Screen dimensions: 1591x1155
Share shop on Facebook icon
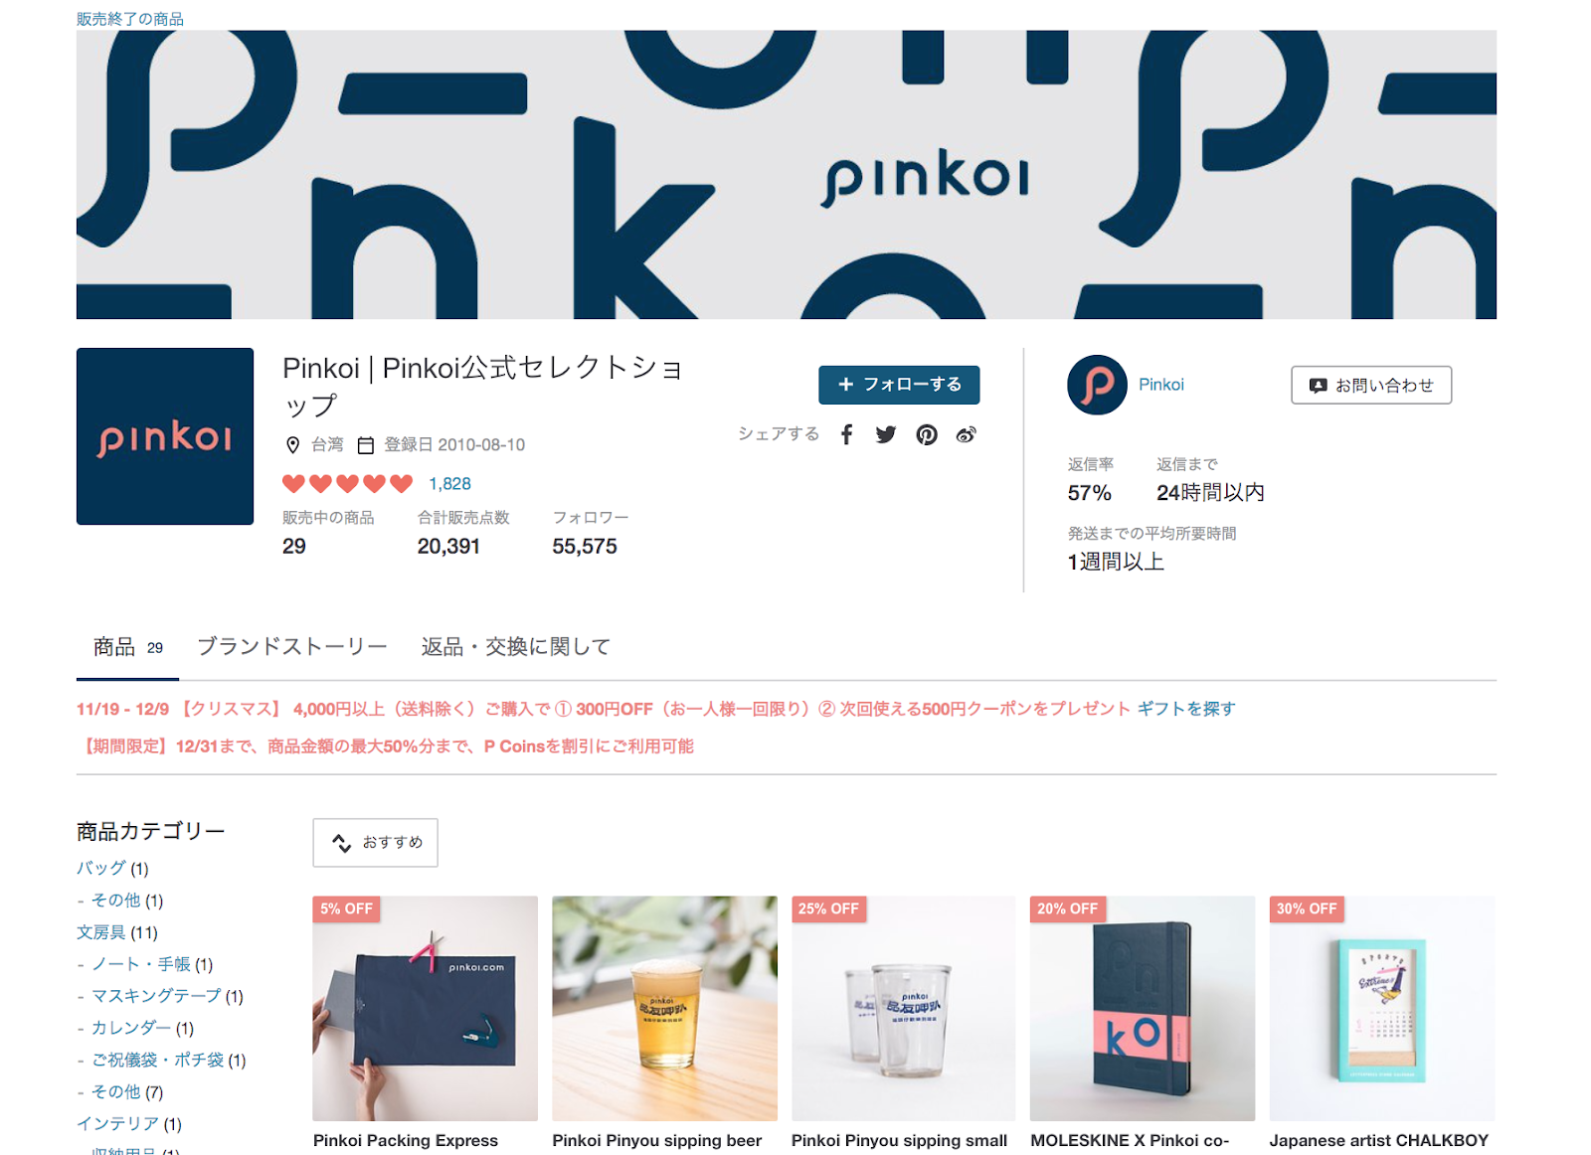point(846,434)
